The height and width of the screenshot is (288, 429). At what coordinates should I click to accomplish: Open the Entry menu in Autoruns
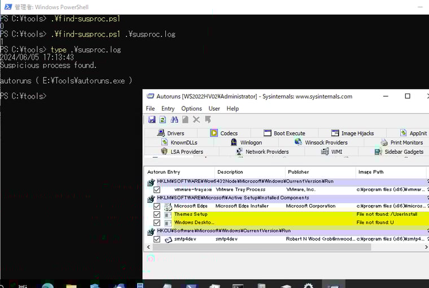pos(168,108)
